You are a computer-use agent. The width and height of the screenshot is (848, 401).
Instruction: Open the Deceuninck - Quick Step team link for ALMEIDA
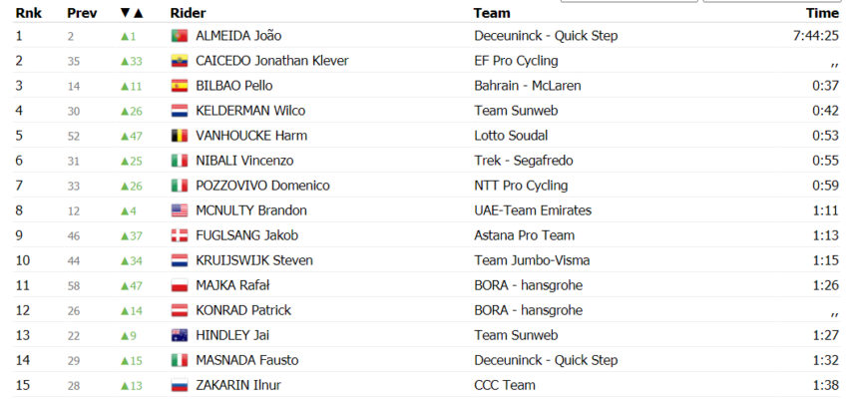pyautogui.click(x=546, y=36)
